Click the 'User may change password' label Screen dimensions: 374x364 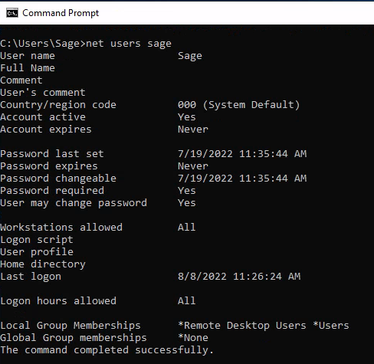pyautogui.click(x=74, y=203)
